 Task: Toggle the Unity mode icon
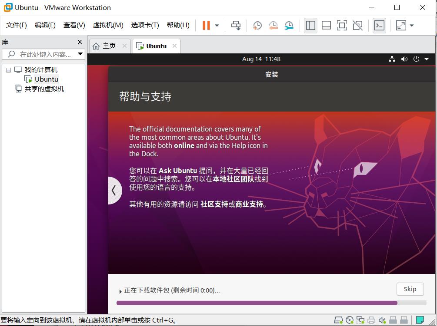point(357,25)
